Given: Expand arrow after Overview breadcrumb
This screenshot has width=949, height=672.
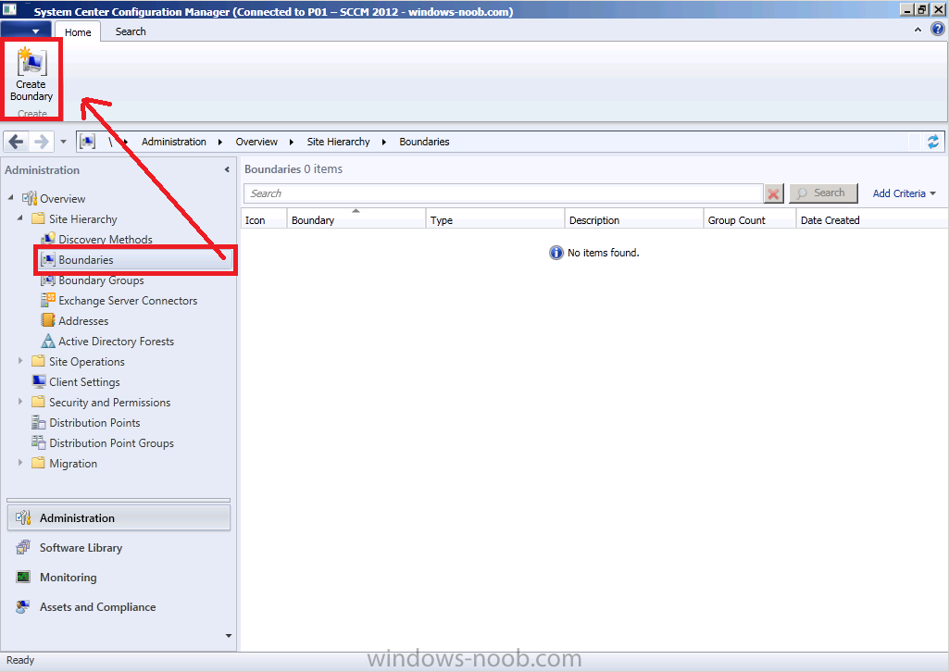Looking at the screenshot, I should (x=292, y=143).
